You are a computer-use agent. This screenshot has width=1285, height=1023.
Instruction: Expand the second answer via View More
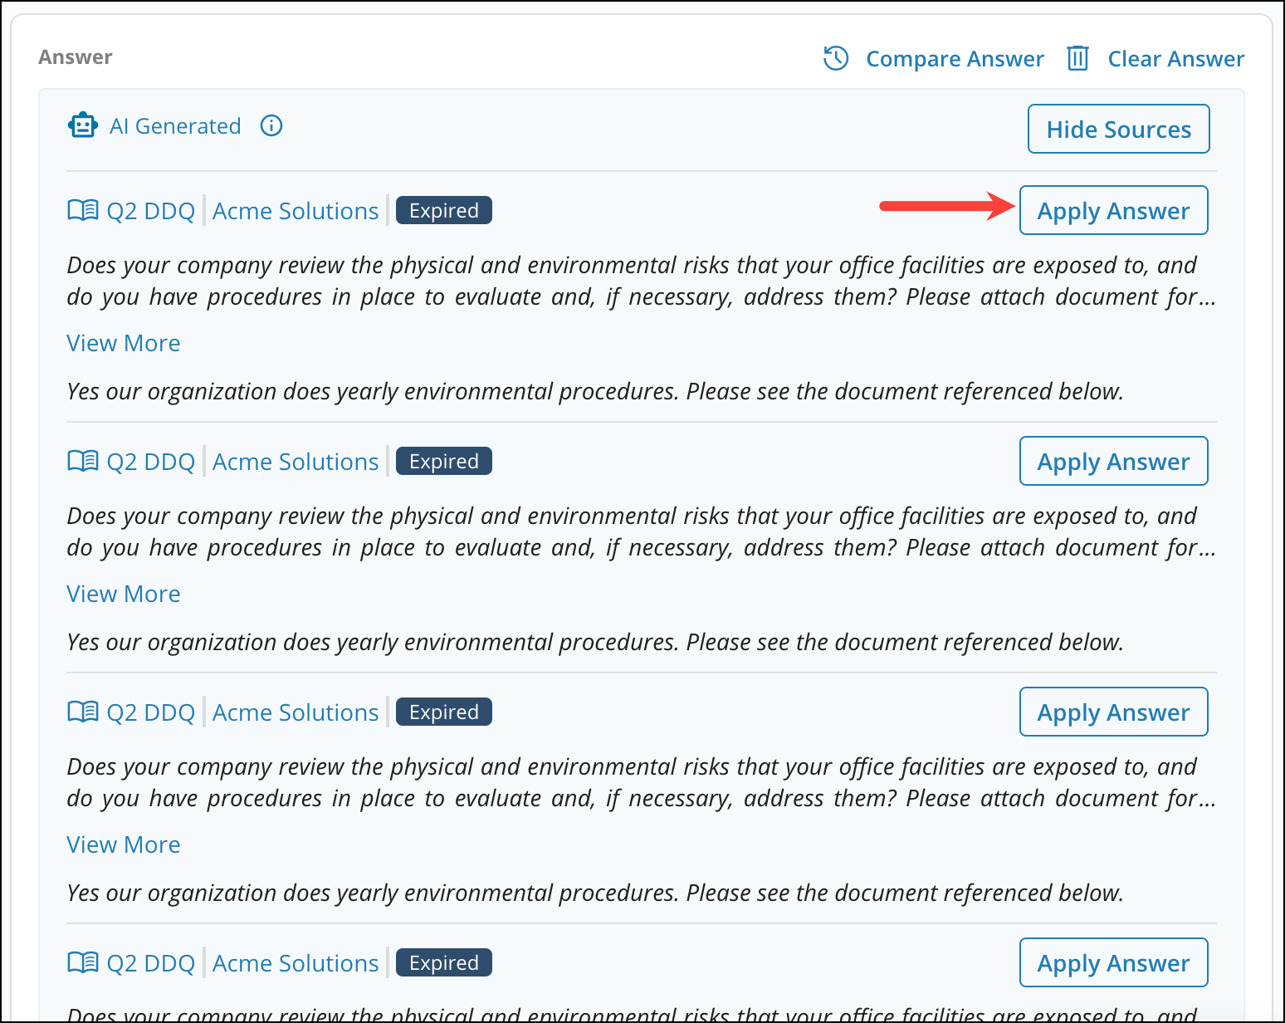pos(123,593)
